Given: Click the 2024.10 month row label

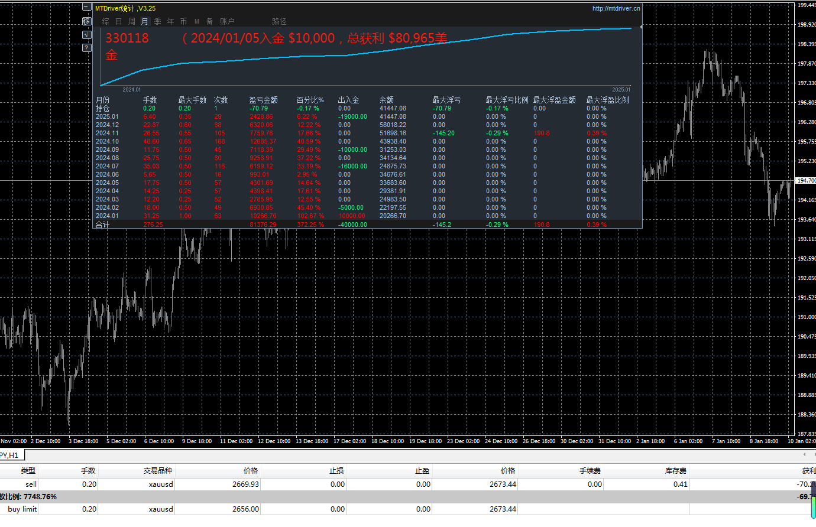Looking at the screenshot, I should 107,141.
